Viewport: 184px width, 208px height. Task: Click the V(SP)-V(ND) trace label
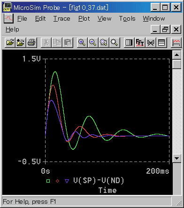coord(99,181)
